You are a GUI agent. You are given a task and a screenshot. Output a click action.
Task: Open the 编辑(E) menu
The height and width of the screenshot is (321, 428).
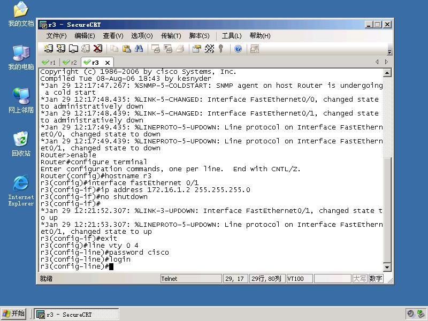tap(85, 36)
